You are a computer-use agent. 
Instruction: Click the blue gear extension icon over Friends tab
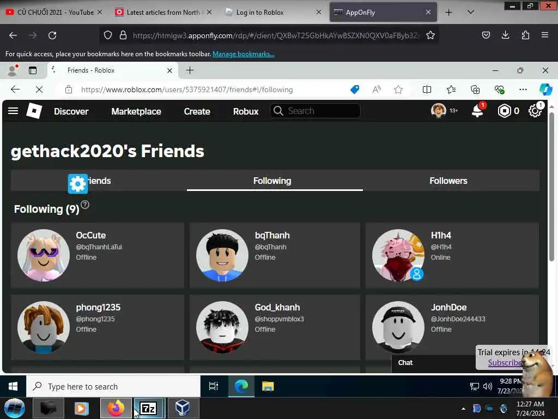[78, 184]
